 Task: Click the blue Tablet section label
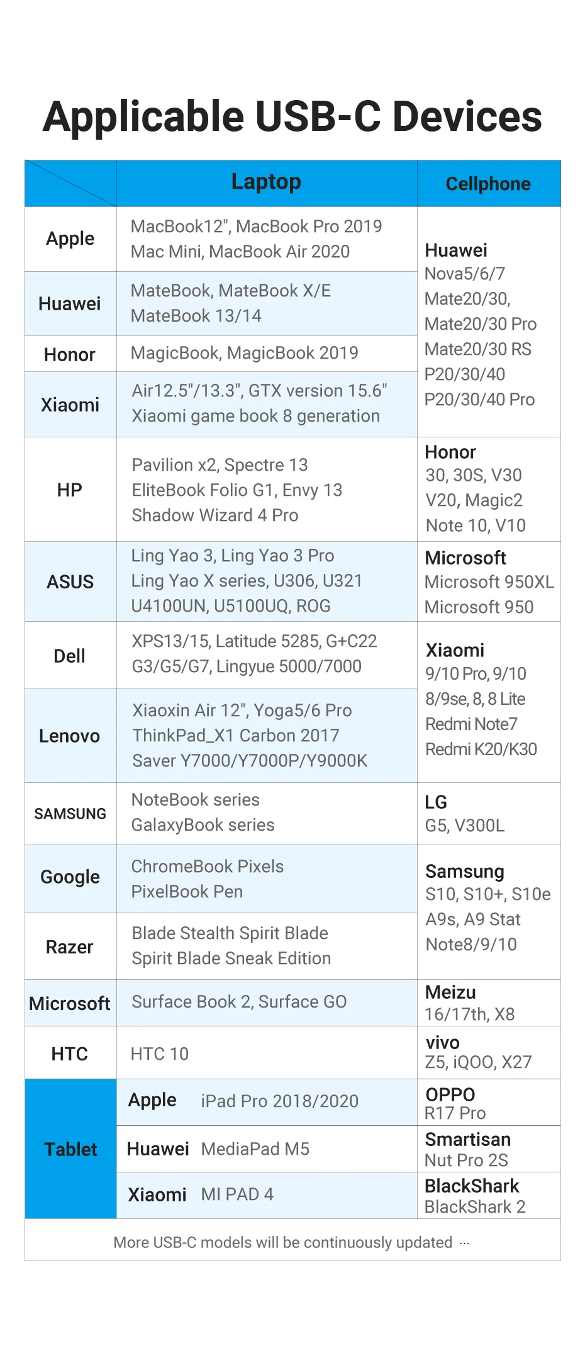click(x=71, y=1149)
